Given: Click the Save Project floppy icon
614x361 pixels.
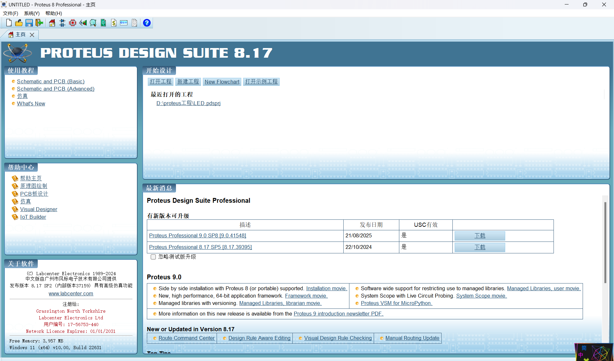Looking at the screenshot, I should tap(29, 23).
